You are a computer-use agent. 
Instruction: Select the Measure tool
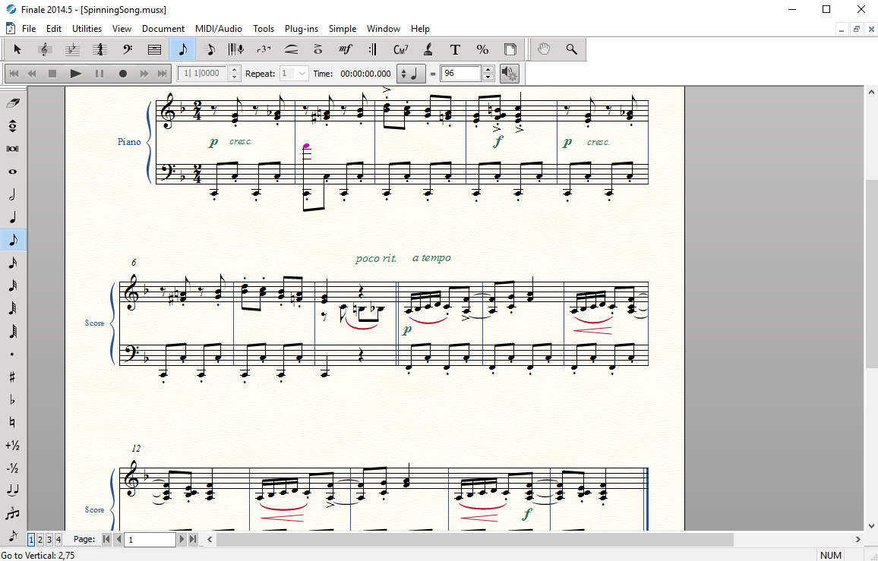tap(155, 49)
